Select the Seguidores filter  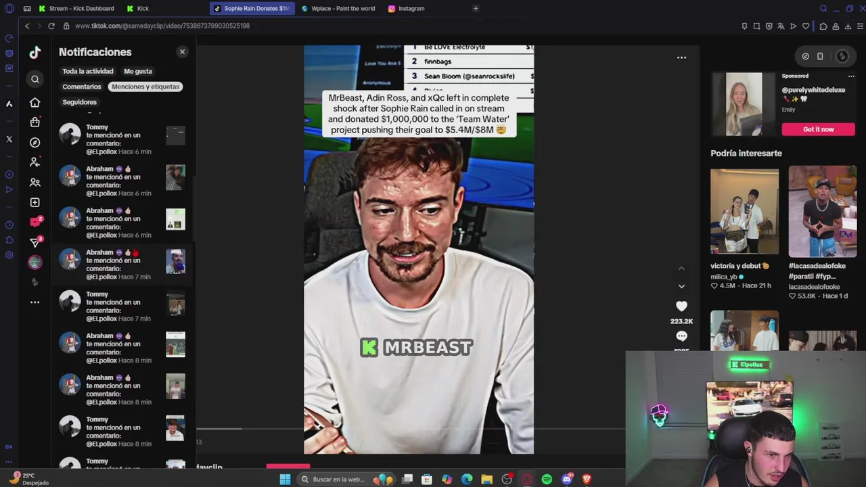pos(80,102)
